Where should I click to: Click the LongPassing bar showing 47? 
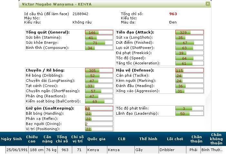point(99,81)
